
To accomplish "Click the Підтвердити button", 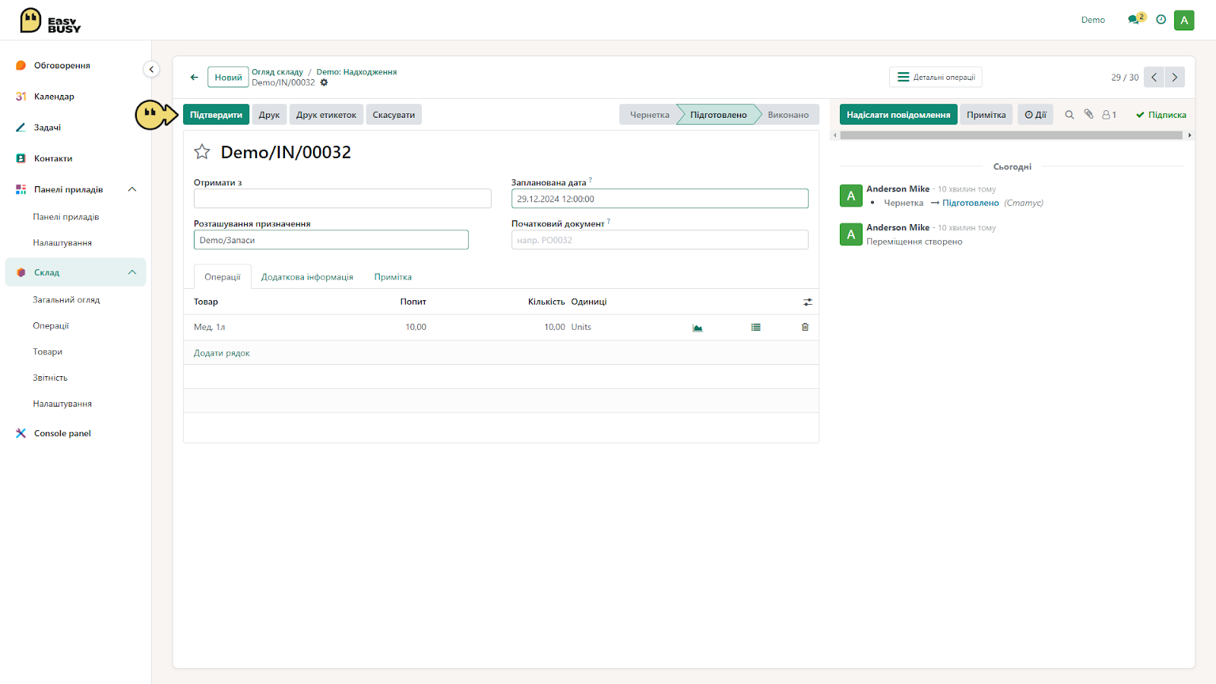I will pos(216,115).
